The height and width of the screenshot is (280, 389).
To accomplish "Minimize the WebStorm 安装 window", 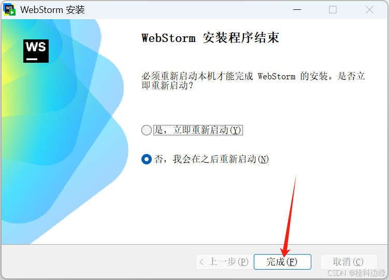I will tap(297, 10).
